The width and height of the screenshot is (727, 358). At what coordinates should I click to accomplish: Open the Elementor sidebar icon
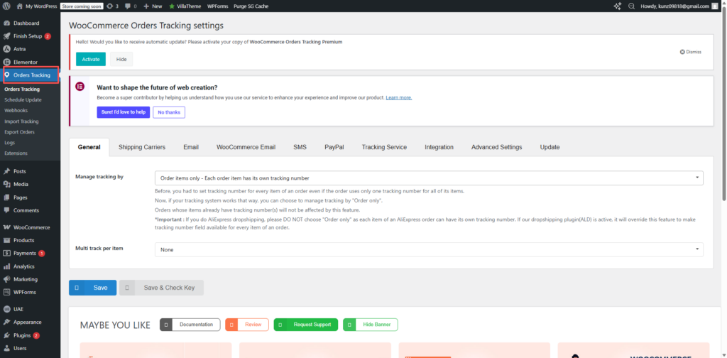click(7, 62)
